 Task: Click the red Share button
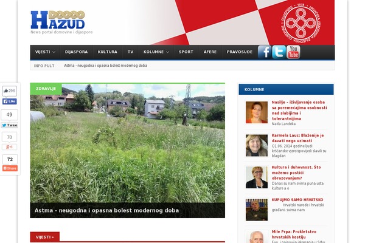[10, 168]
